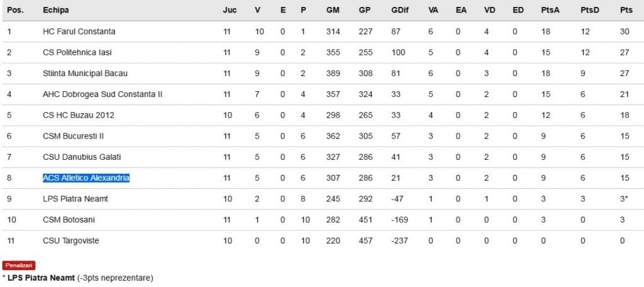Select the Juc column header
This screenshot has height=287, width=644.
coord(230,11)
